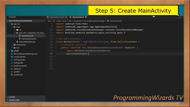Viewport: 190px width, 107px height.
Task: Click 'java' in the breadcrumb path
Action: tap(65, 21)
